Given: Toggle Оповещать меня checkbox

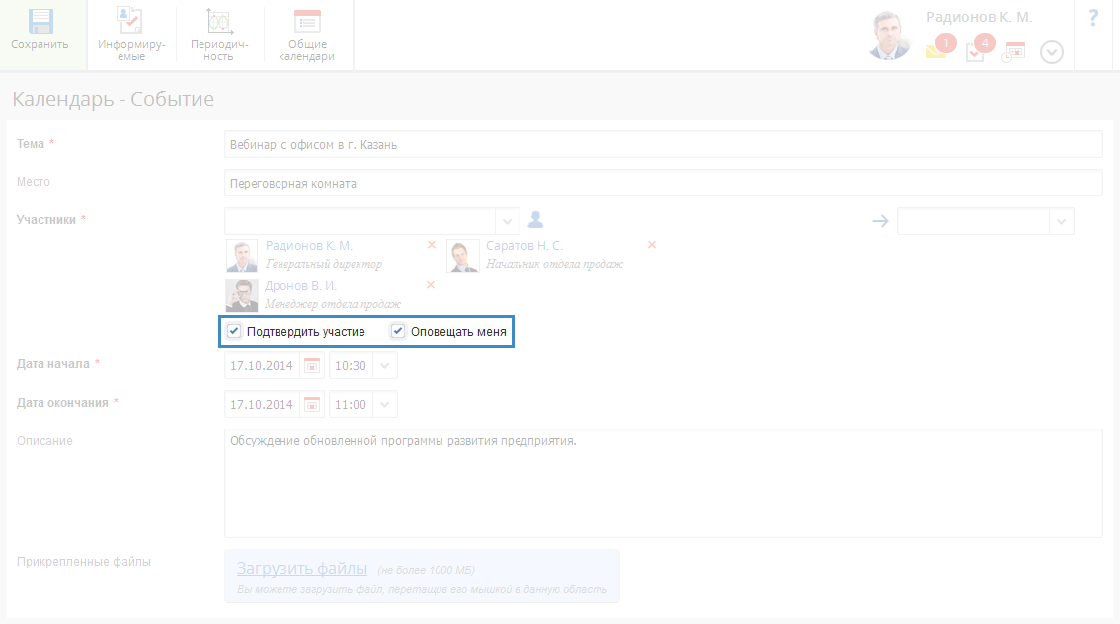Looking at the screenshot, I should pyautogui.click(x=398, y=331).
